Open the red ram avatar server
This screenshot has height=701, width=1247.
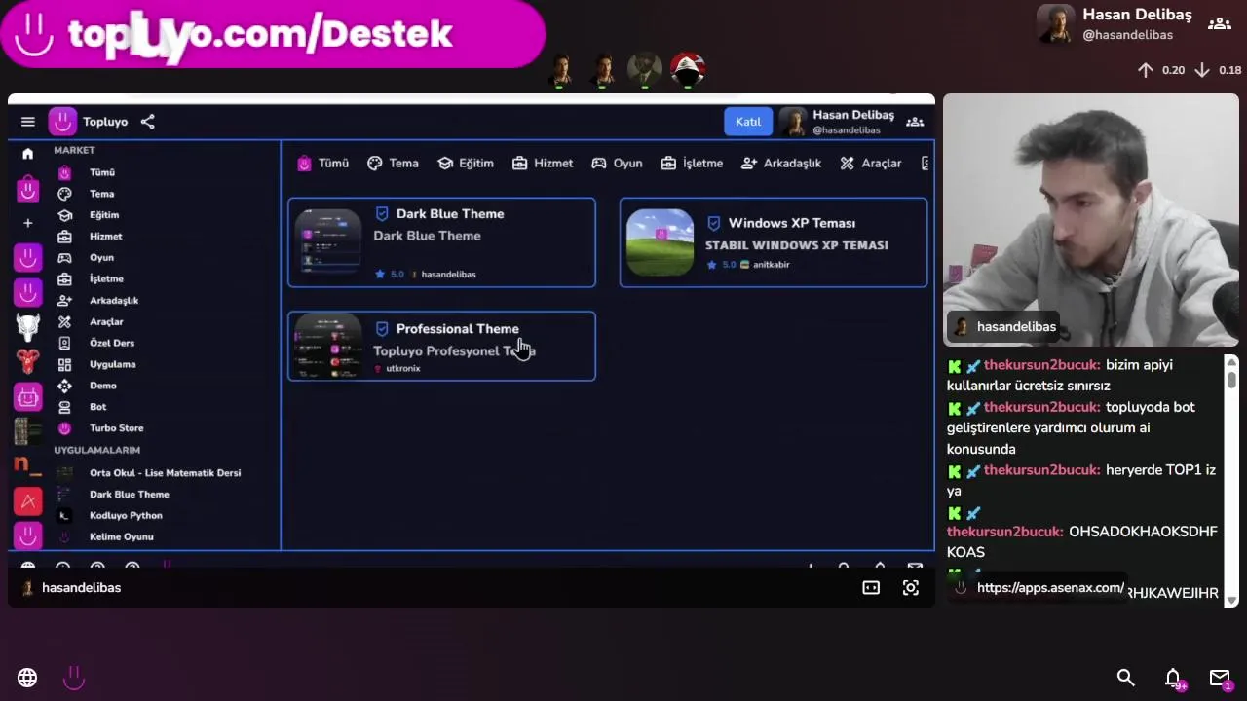28,362
